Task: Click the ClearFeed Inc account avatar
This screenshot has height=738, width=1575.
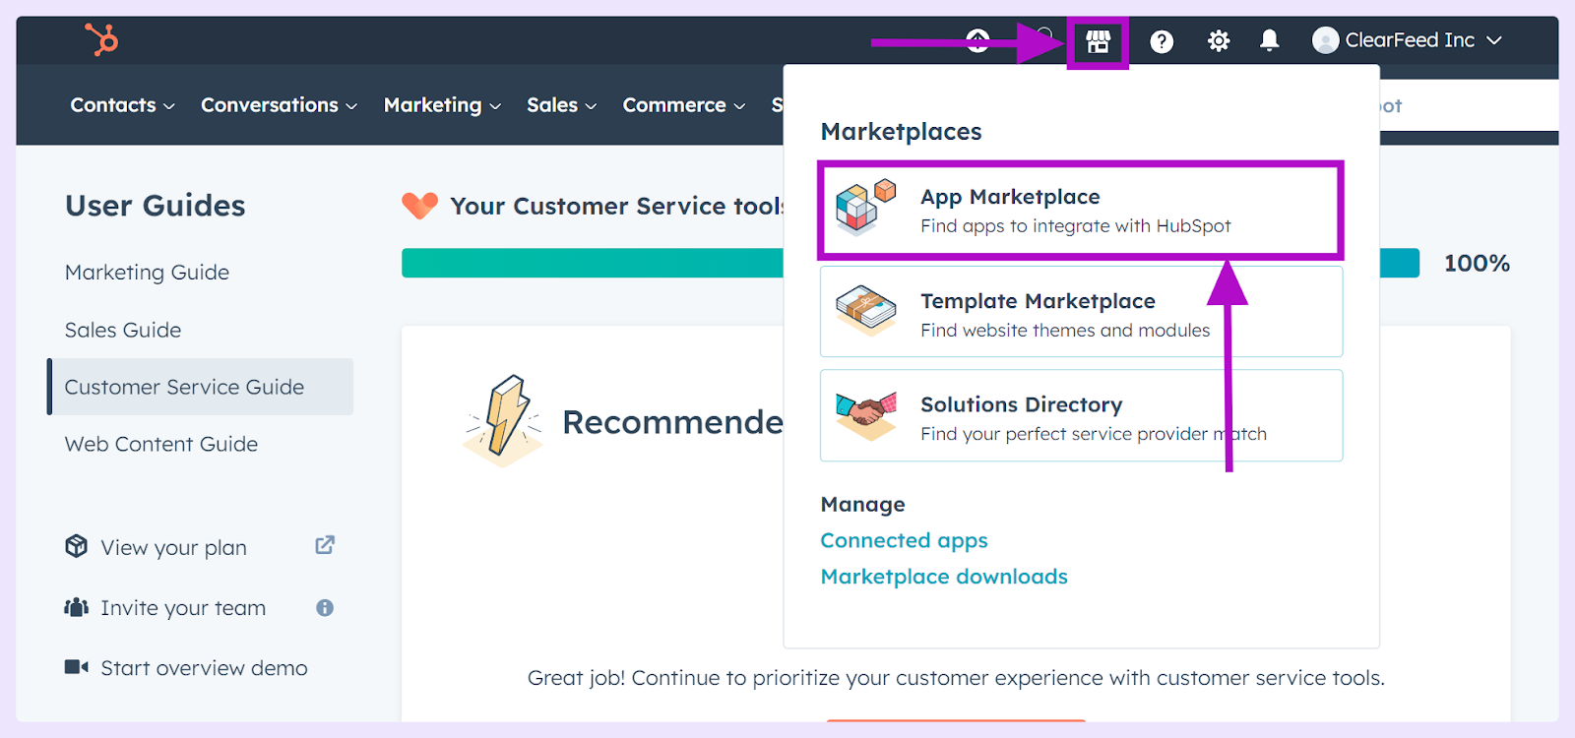Action: coord(1325,40)
